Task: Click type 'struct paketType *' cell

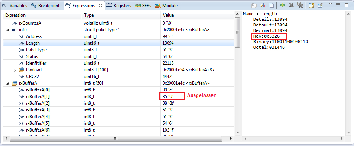Action: [121, 29]
